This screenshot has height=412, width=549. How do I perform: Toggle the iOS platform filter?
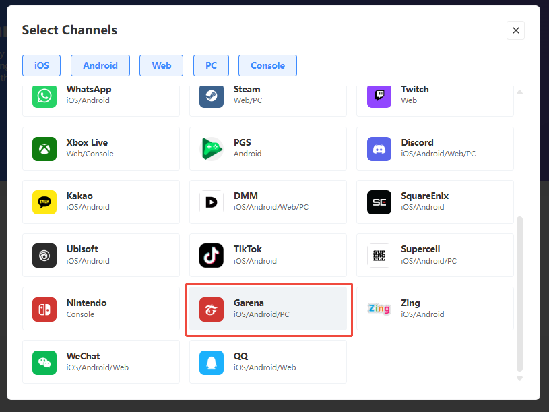[x=41, y=65]
